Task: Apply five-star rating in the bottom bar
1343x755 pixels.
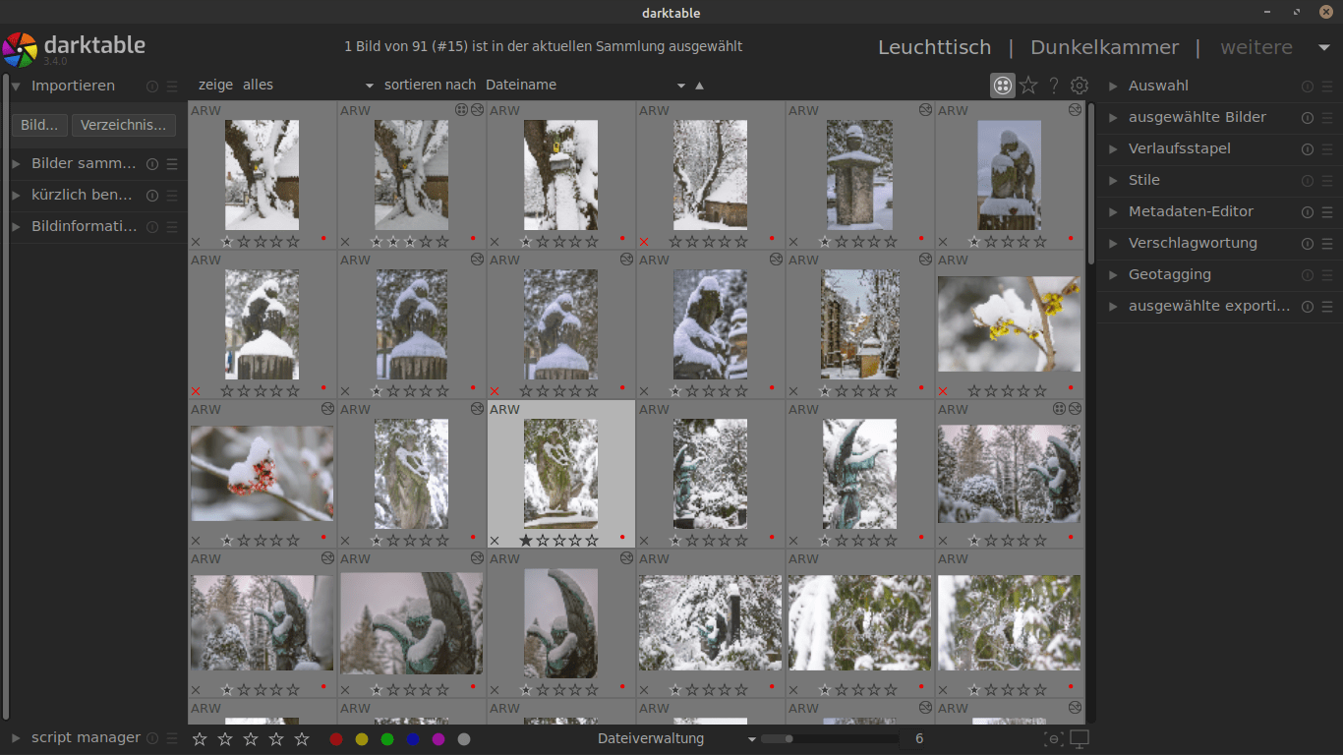Action: pyautogui.click(x=302, y=739)
